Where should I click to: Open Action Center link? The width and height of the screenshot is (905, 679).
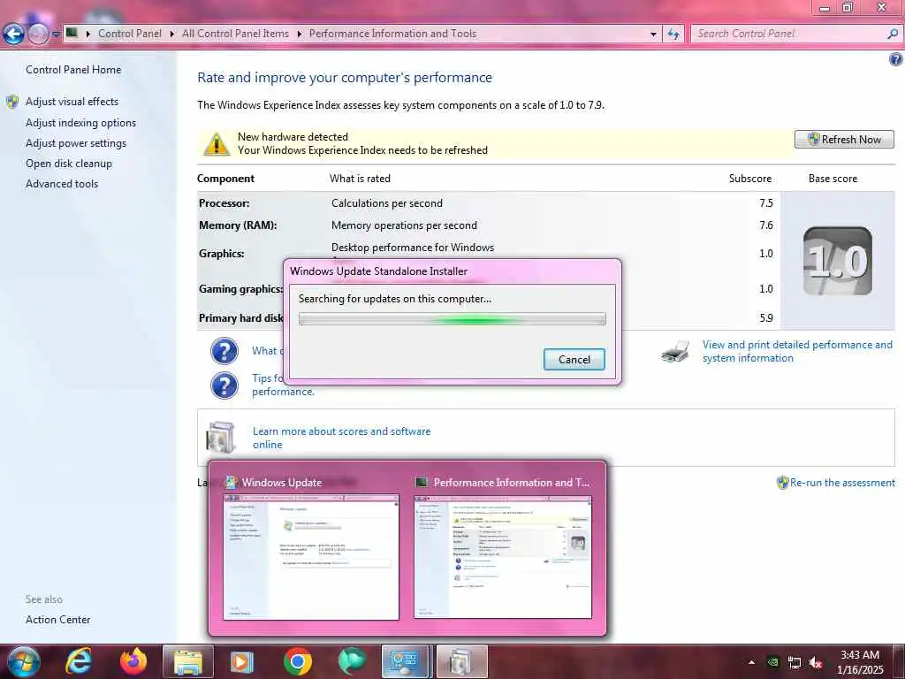(57, 620)
